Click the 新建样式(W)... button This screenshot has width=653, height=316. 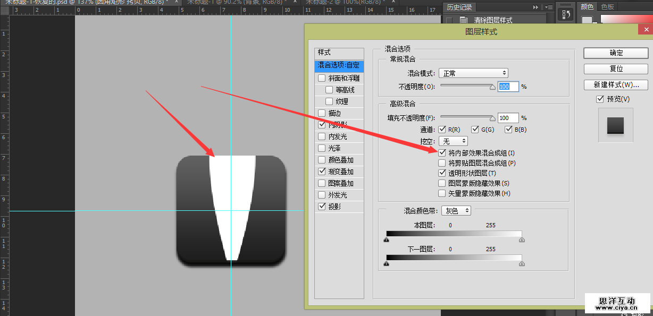coord(616,85)
